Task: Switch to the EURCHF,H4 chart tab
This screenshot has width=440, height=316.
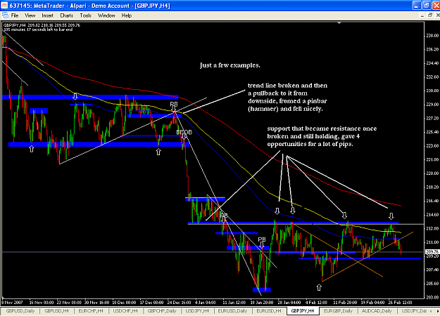Action: (91, 310)
